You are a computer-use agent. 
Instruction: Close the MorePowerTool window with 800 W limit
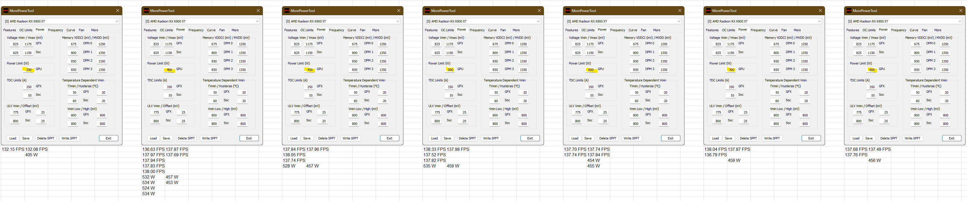961,11
